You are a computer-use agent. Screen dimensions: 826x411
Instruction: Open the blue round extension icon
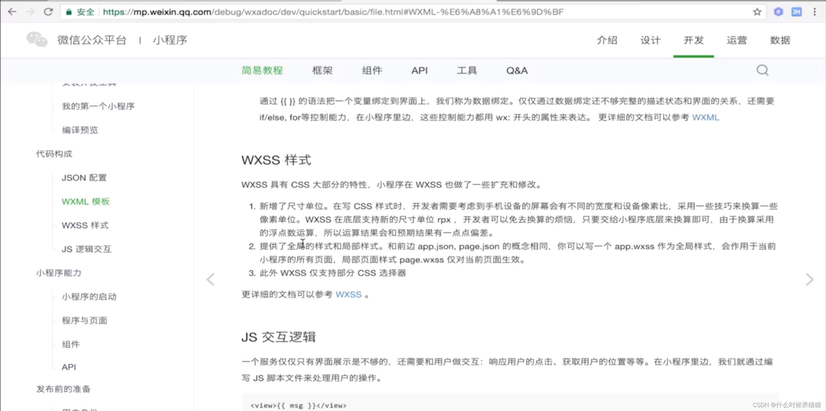pyautogui.click(x=778, y=12)
